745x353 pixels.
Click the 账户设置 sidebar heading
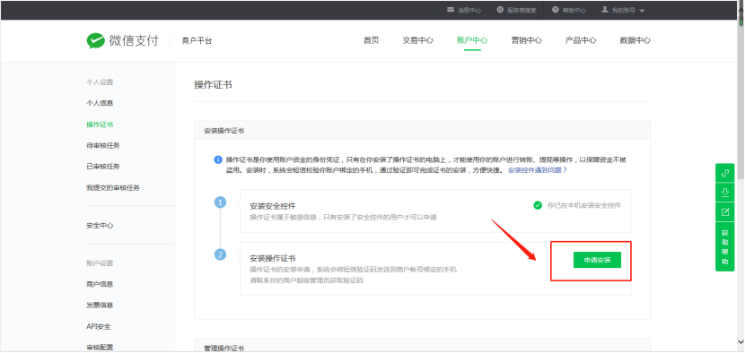[x=100, y=263]
